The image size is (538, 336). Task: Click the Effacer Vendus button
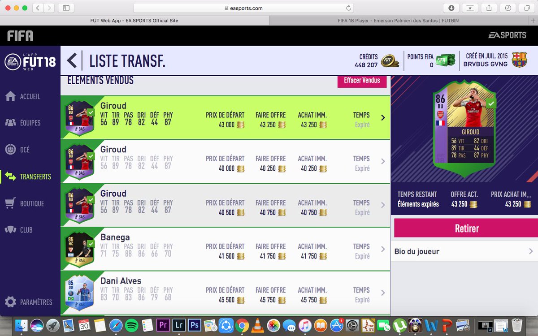click(362, 81)
